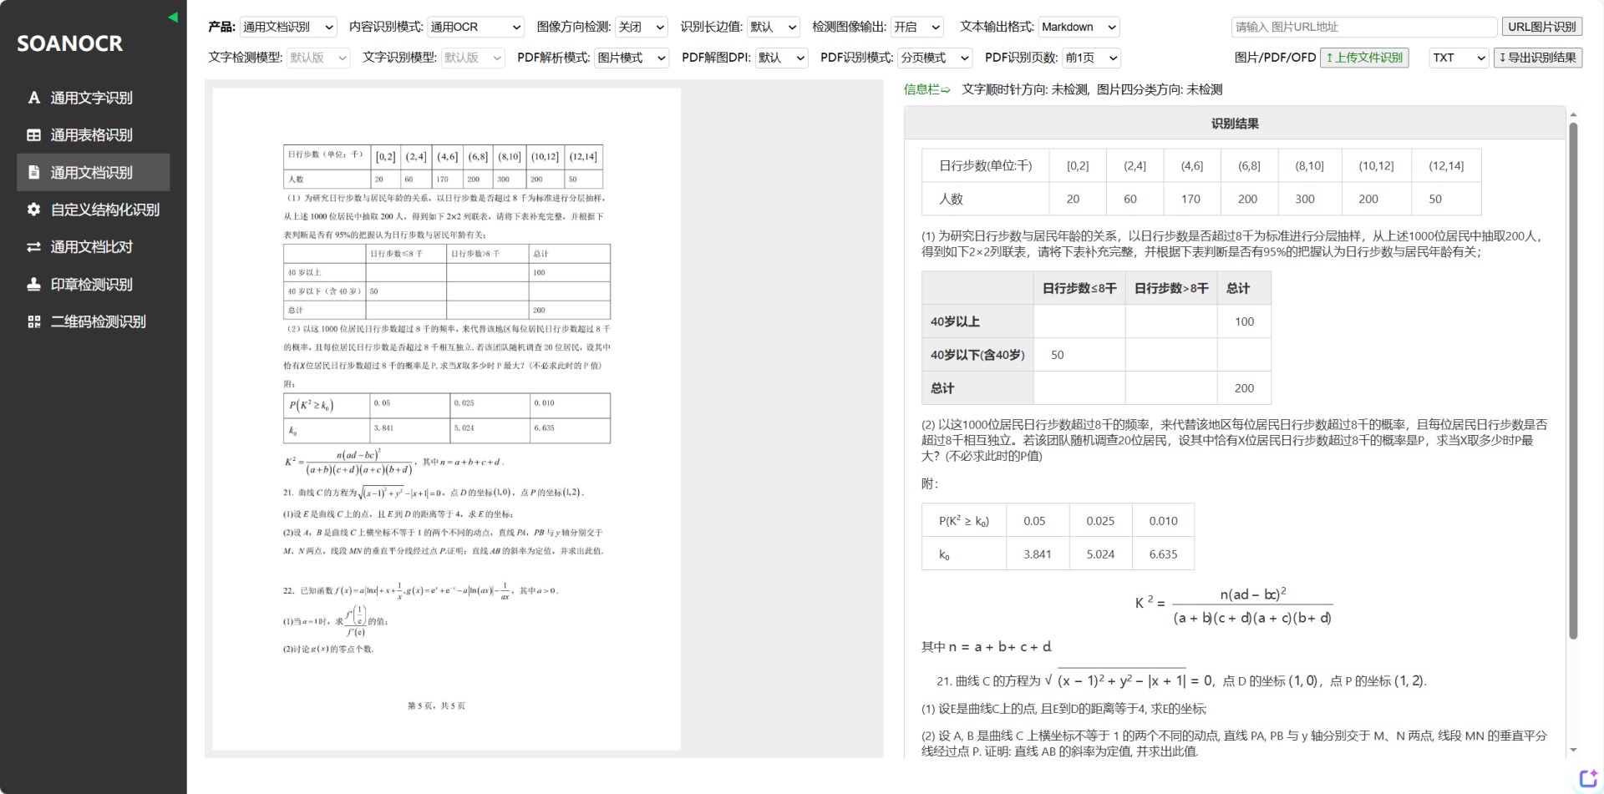This screenshot has height=794, width=1604.
Task: Select 印章检测识别 from sidebar
Action: coord(92,284)
